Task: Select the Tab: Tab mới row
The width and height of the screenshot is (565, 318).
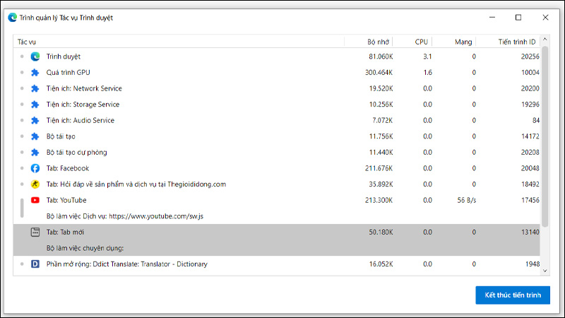Action: point(277,232)
